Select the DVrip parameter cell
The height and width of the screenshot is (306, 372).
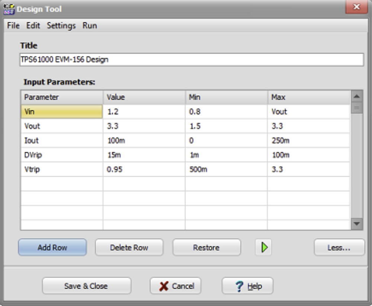(62, 155)
